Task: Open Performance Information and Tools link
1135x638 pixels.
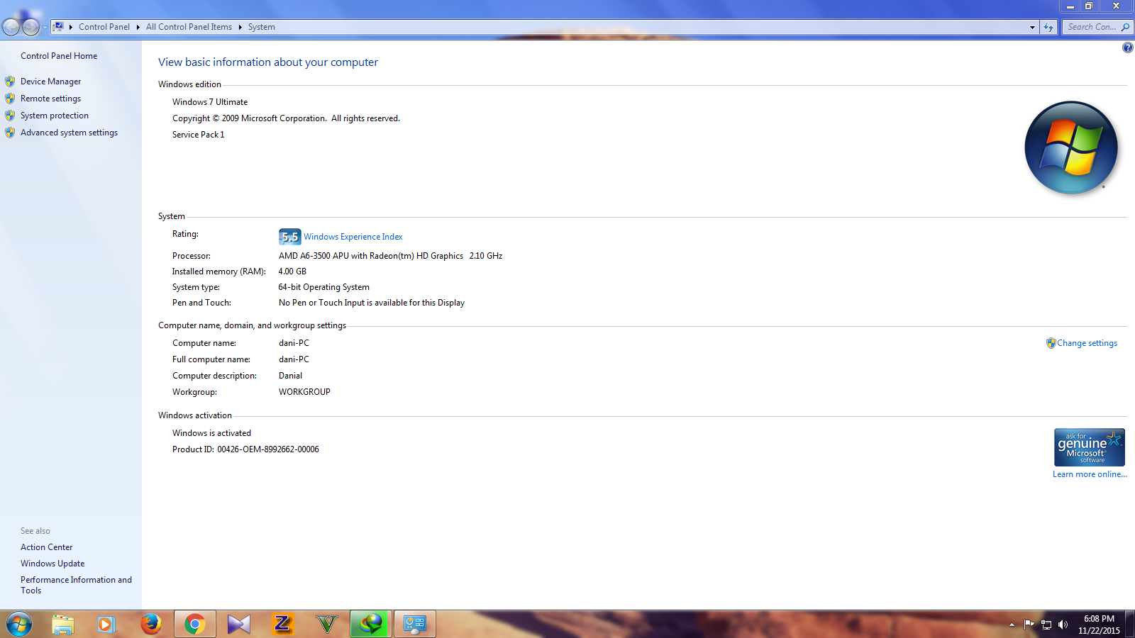Action: pos(76,585)
